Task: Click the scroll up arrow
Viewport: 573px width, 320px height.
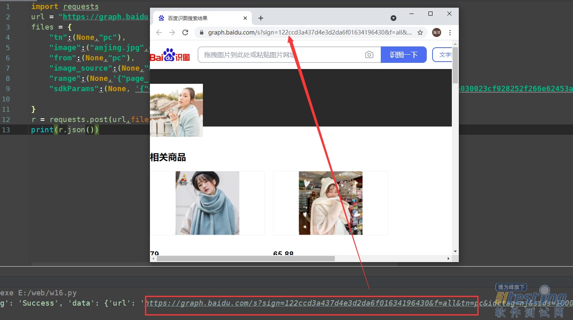Action: tap(455, 44)
